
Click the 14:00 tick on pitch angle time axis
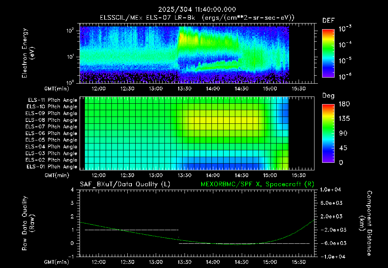[x=213, y=175]
